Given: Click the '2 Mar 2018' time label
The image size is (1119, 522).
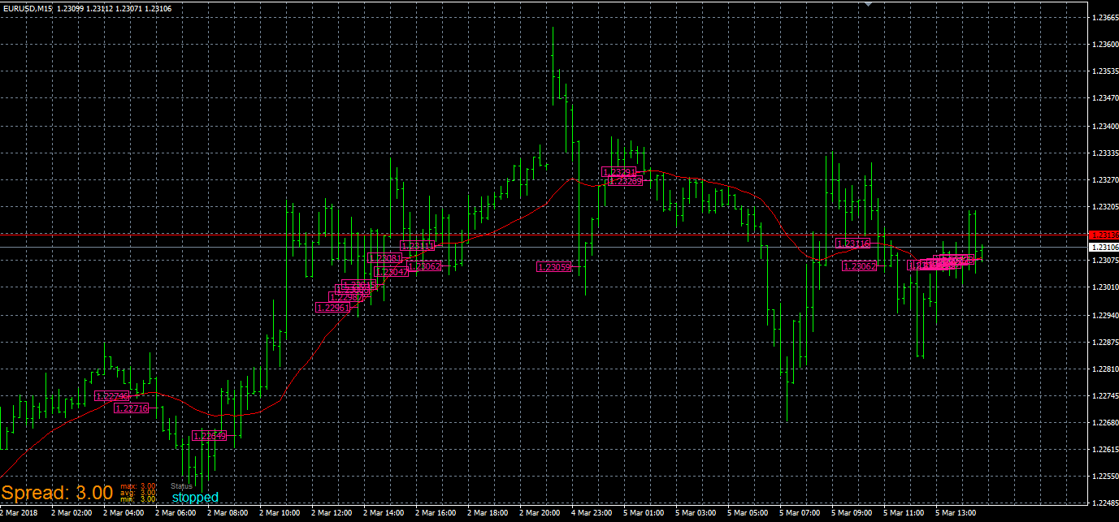Looking at the screenshot, I should pos(20,513).
